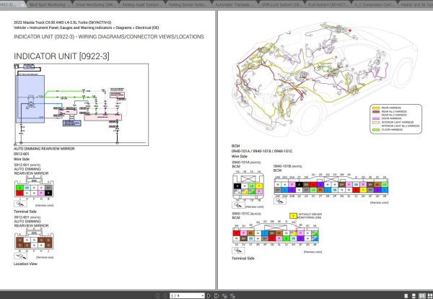Click the purple DOOR HARNESS legend swatch
This screenshot has width=433, height=299.
coord(376,118)
